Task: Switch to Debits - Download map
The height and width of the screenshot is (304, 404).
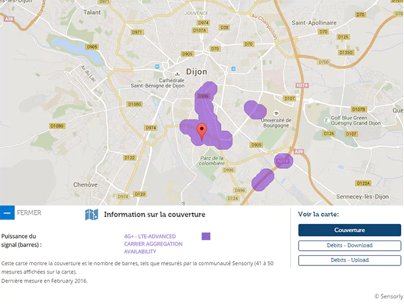Action: [350, 245]
